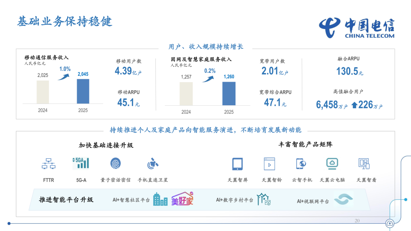Click the up arrow before 226万户

[x=354, y=105]
